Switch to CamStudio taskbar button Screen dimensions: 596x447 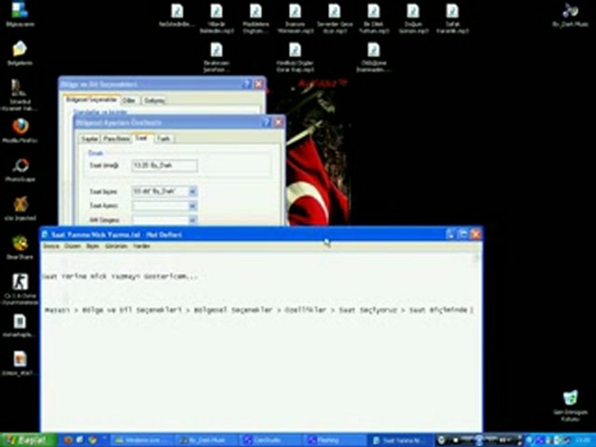tap(271, 440)
